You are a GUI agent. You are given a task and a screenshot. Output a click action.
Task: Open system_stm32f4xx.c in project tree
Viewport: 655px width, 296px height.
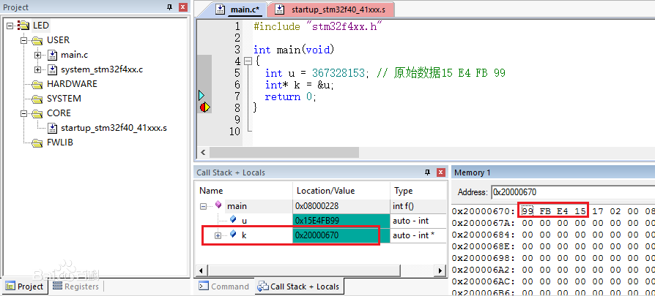click(x=102, y=69)
